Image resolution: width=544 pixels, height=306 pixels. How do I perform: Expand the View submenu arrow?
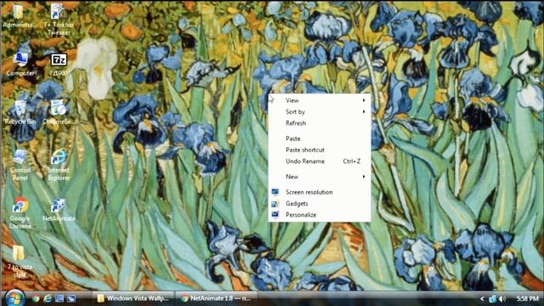[364, 100]
